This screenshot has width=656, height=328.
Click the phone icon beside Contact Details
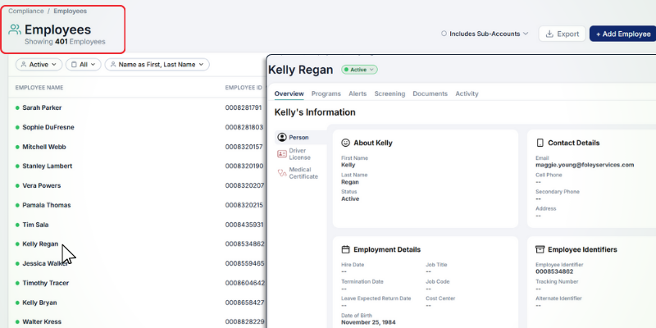pos(540,143)
